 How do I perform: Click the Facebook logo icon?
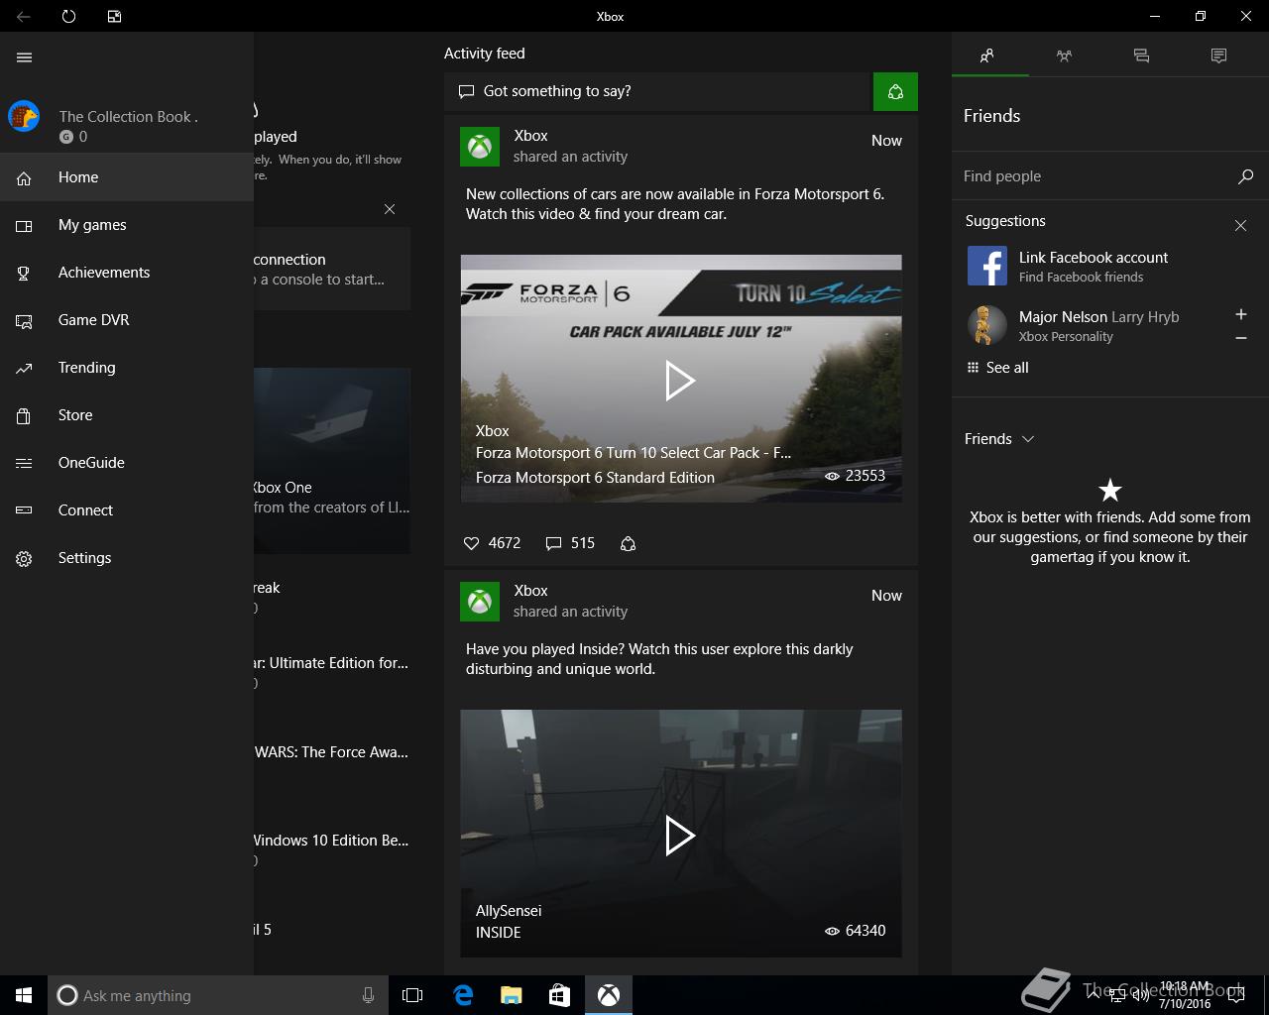pyautogui.click(x=987, y=267)
